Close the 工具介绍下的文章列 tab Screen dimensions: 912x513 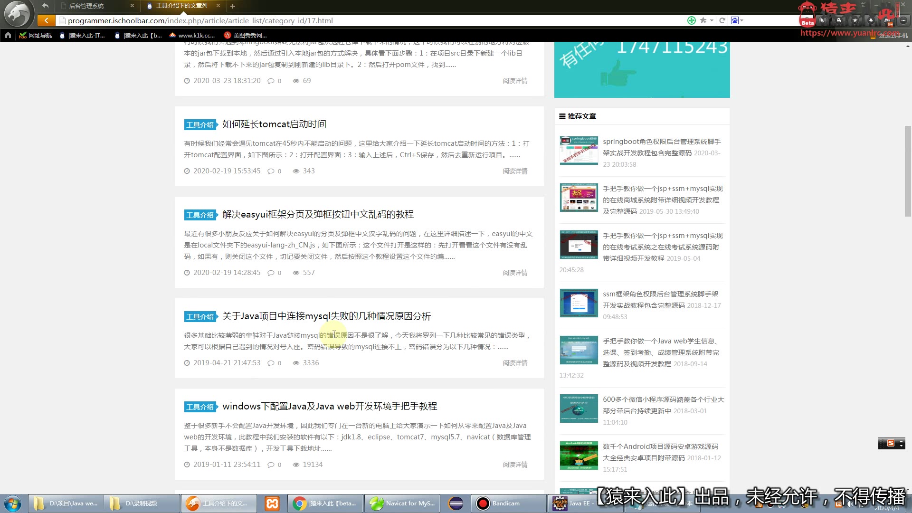pyautogui.click(x=218, y=6)
